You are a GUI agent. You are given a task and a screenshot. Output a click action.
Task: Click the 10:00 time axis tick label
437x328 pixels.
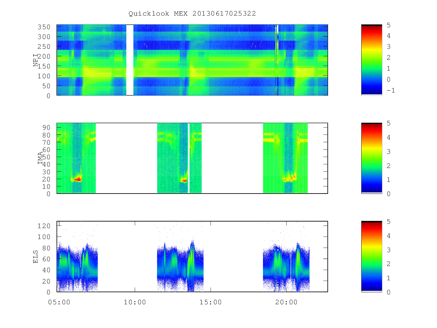(135, 302)
